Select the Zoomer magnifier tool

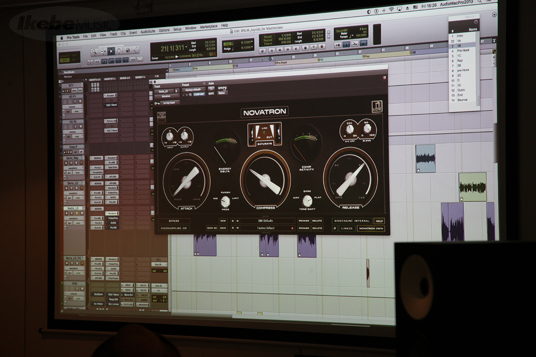[95, 51]
